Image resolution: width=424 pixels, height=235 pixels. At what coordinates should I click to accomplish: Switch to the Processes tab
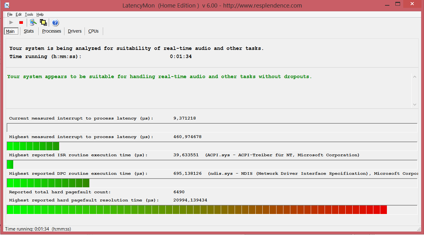click(52, 31)
